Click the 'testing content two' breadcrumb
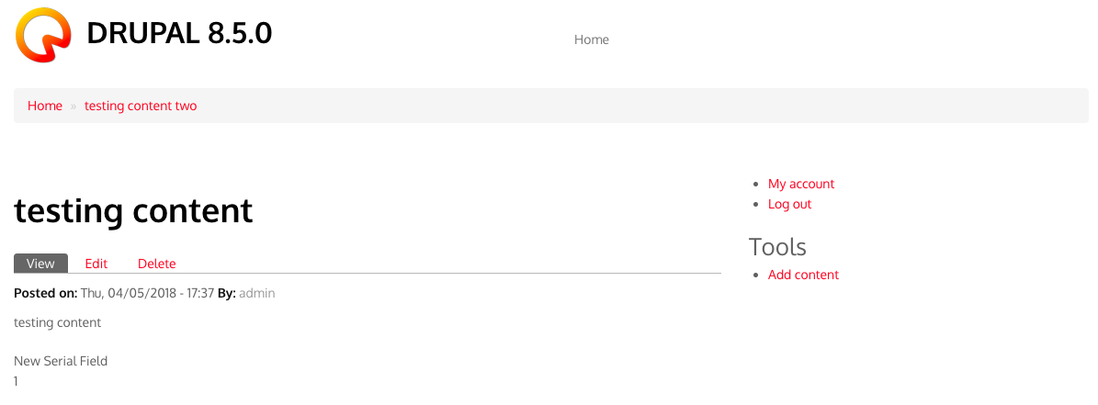This screenshot has height=405, width=1098. click(141, 106)
